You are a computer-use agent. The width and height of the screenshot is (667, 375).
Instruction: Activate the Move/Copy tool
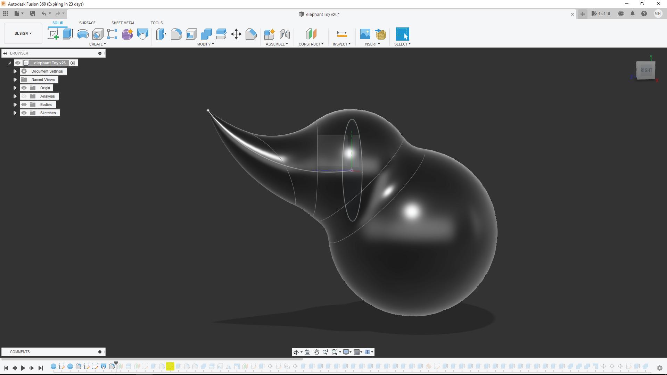(x=236, y=34)
